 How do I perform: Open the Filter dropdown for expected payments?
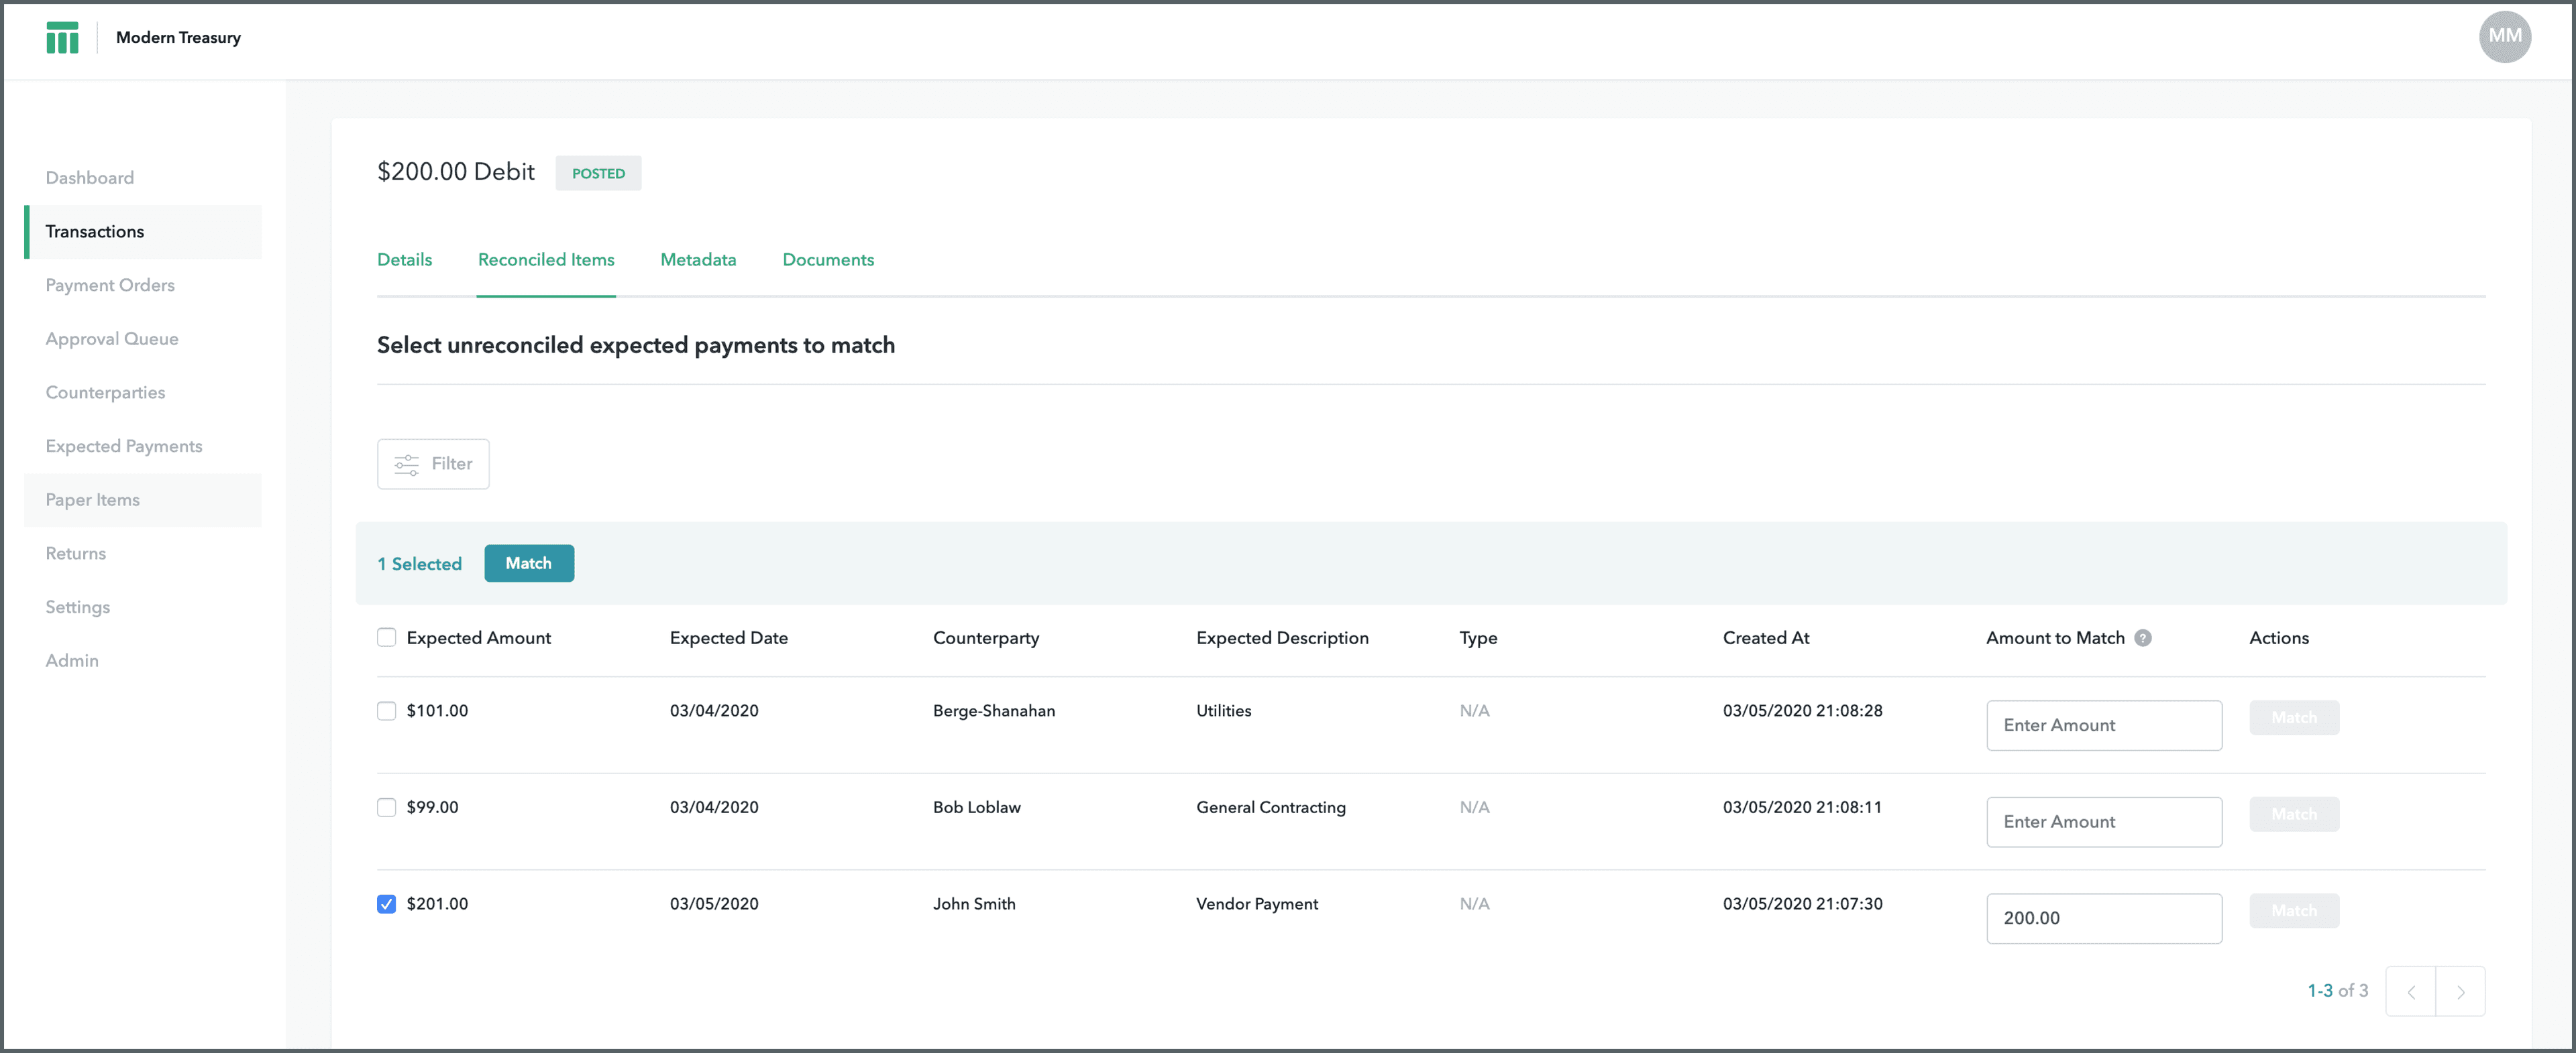431,463
